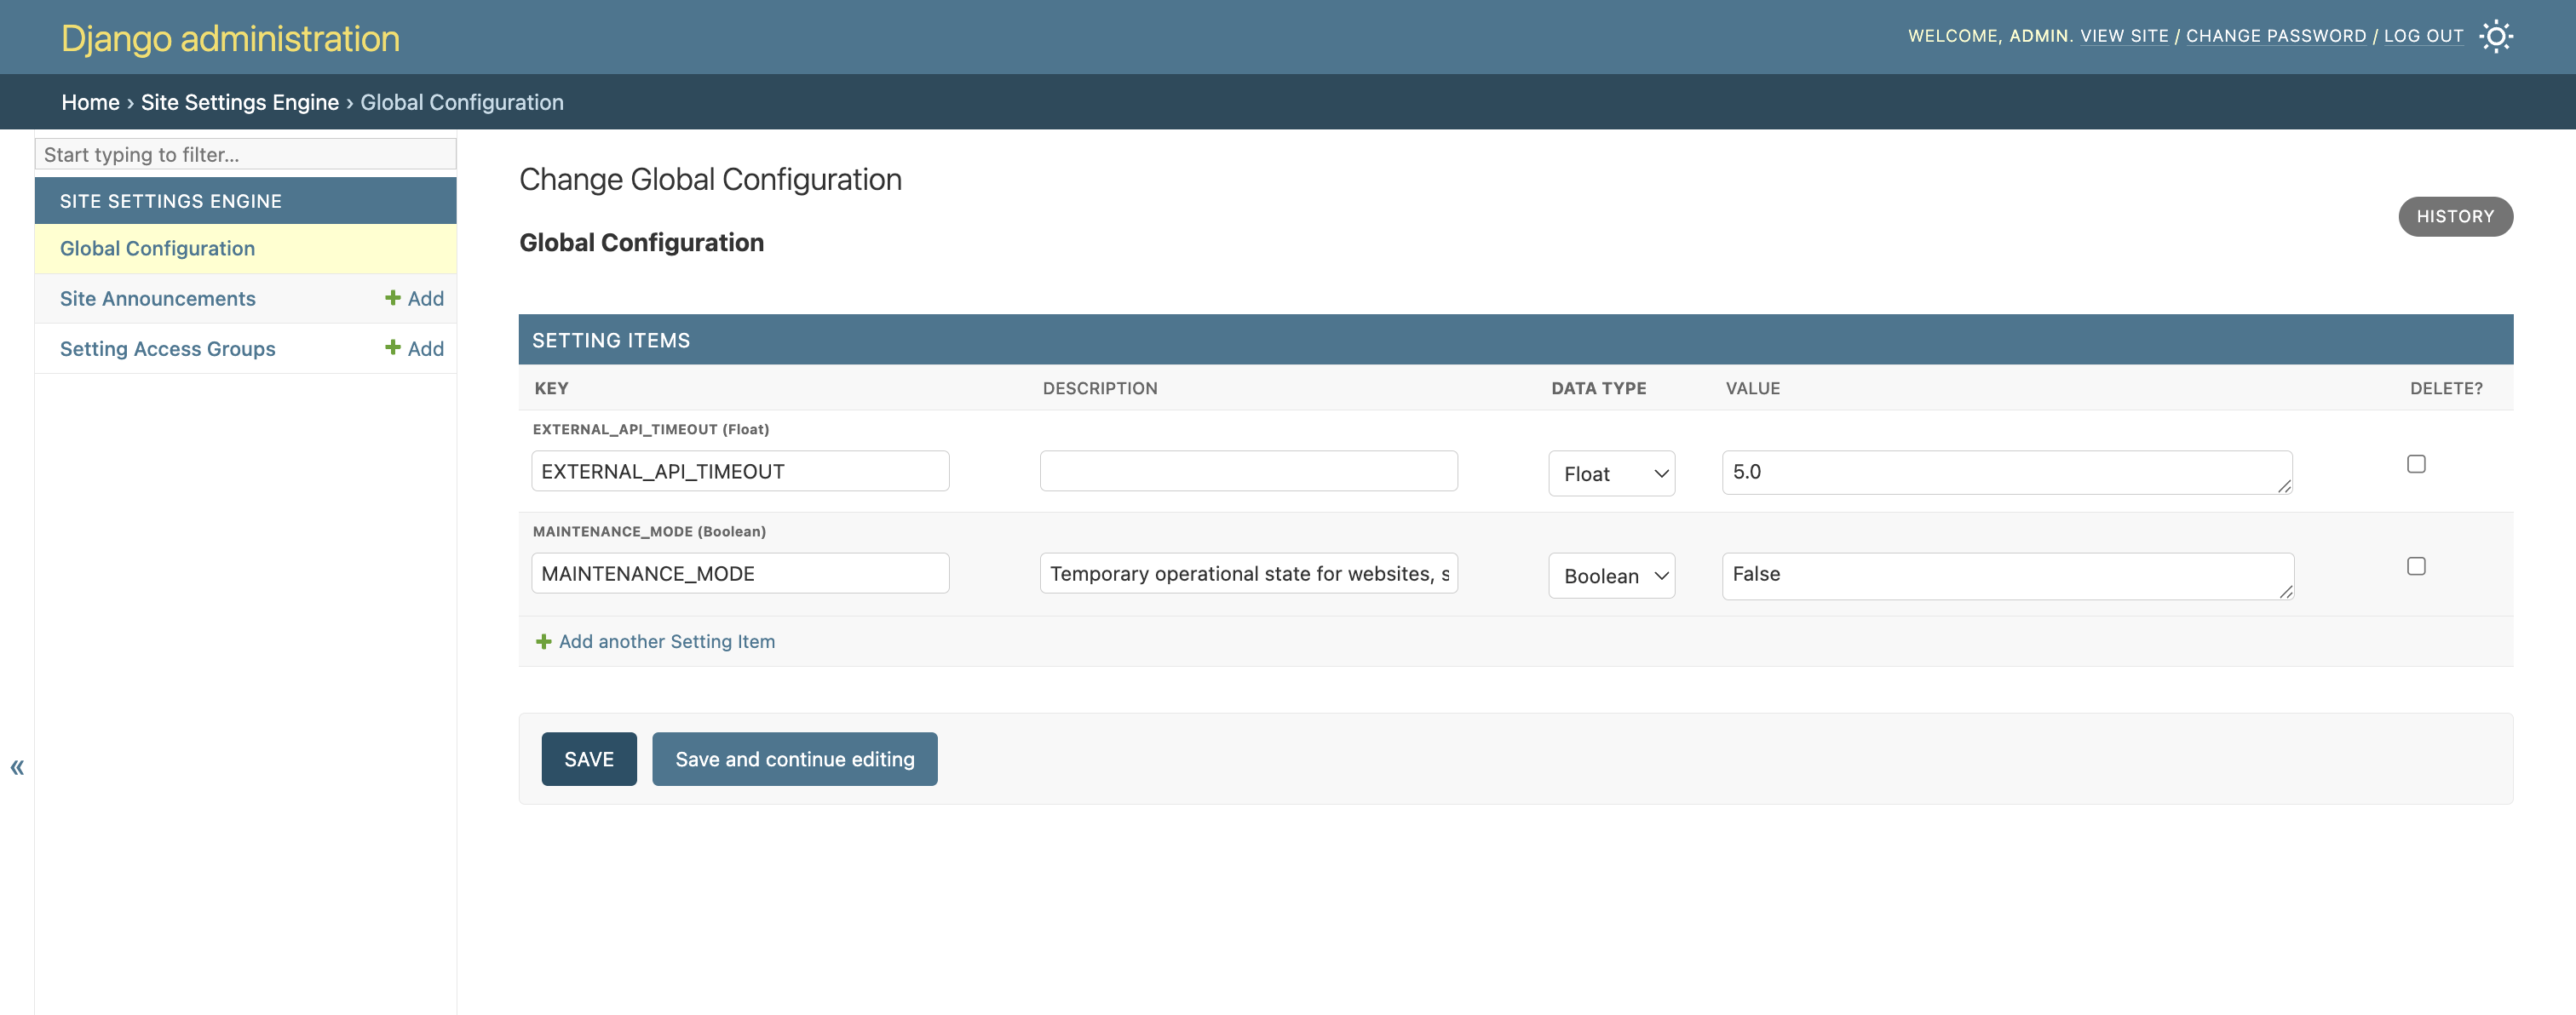Open the Django administration title link
Image resolution: width=2576 pixels, height=1015 pixels.
coord(230,38)
